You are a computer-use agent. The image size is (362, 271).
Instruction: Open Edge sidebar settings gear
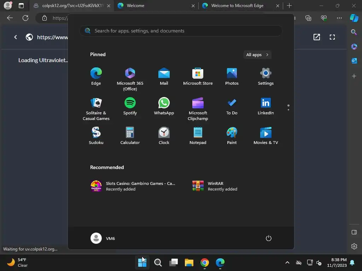(x=354, y=246)
